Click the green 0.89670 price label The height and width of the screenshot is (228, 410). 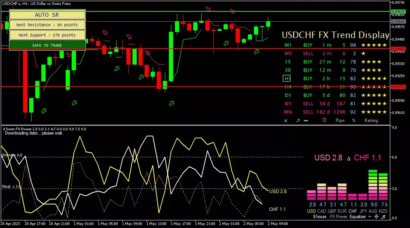398,11
